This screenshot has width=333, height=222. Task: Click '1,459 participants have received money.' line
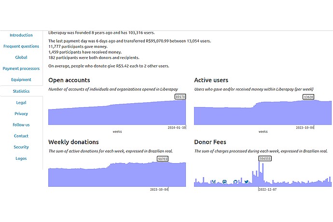pyautogui.click(x=85, y=52)
